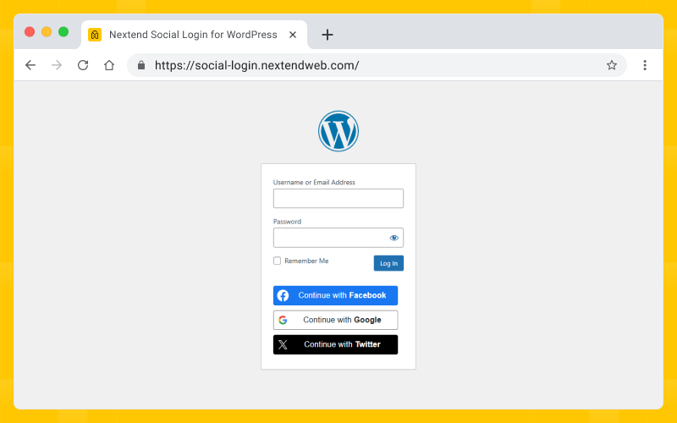Click the browser back arrow

pyautogui.click(x=30, y=65)
